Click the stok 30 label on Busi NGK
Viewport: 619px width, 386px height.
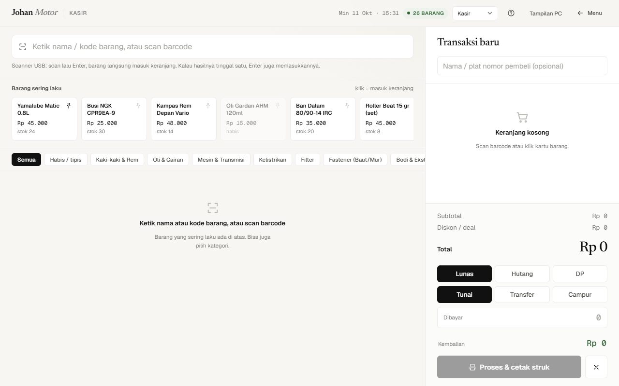[96, 132]
